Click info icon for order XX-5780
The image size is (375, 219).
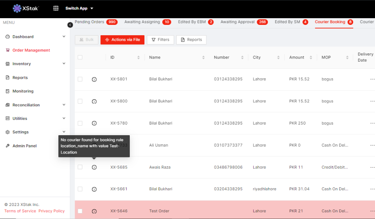(x=94, y=123)
